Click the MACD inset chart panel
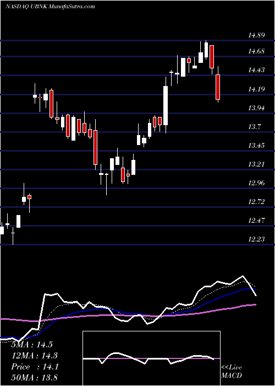Image resolution: width=275 pixels, height=386 pixels. point(151,358)
